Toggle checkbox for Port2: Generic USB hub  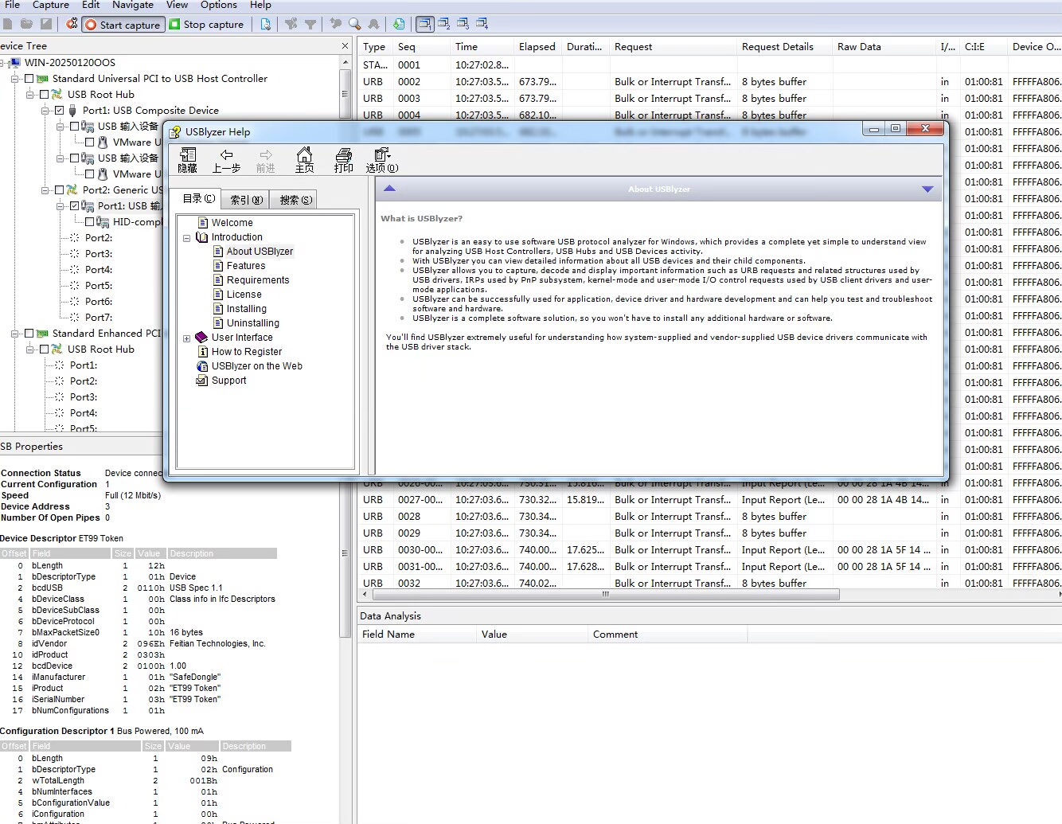coord(59,190)
